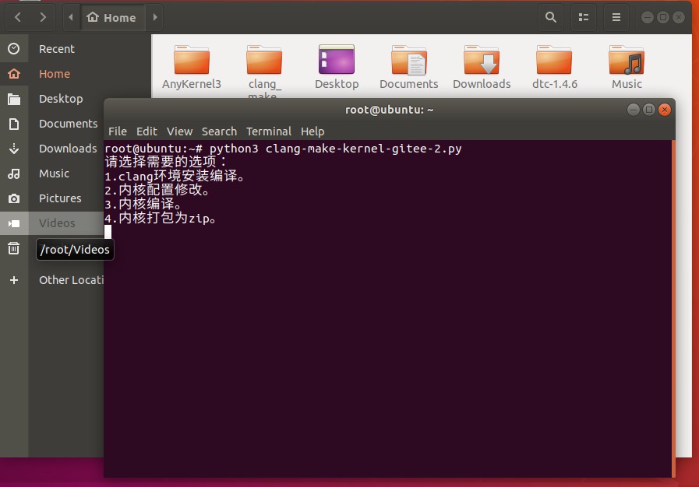Viewport: 699px width, 487px height.
Task: Click the Pictures camera icon in sidebar
Action: click(14, 198)
